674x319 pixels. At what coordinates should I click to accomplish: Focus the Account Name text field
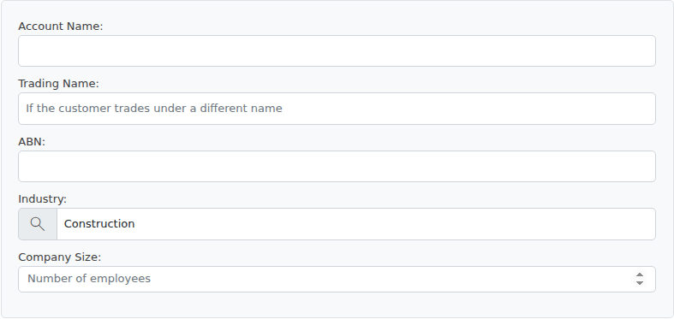point(337,51)
